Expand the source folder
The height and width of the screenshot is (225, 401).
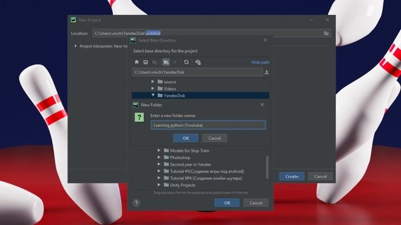pyautogui.click(x=153, y=82)
